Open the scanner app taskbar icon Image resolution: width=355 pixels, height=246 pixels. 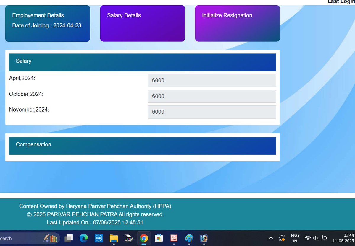pyautogui.click(x=129, y=238)
